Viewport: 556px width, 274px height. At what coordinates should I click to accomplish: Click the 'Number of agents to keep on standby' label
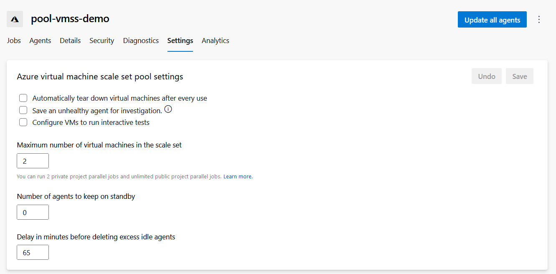[x=76, y=196]
